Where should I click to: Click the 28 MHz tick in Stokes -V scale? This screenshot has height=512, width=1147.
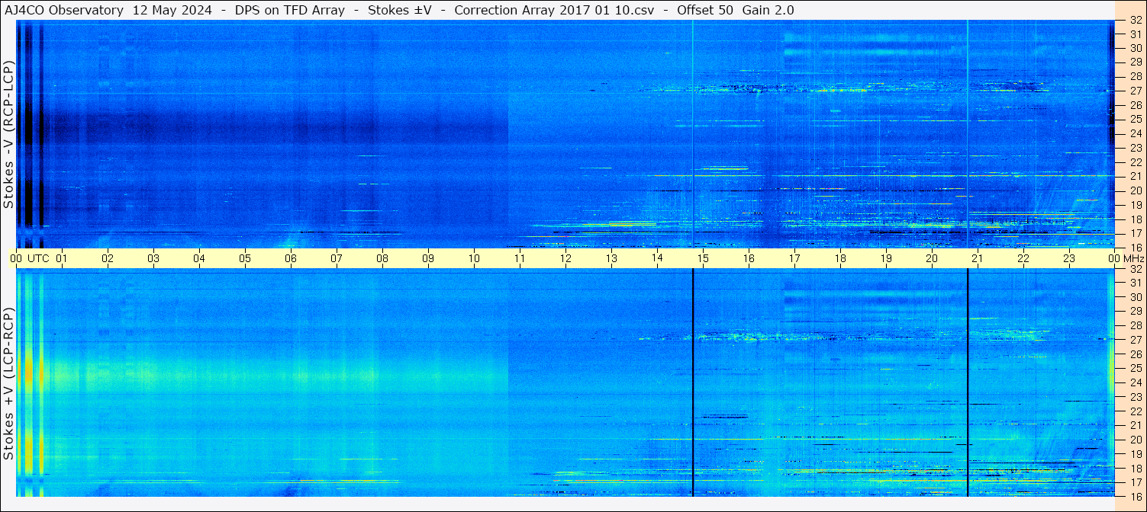tap(1136, 76)
